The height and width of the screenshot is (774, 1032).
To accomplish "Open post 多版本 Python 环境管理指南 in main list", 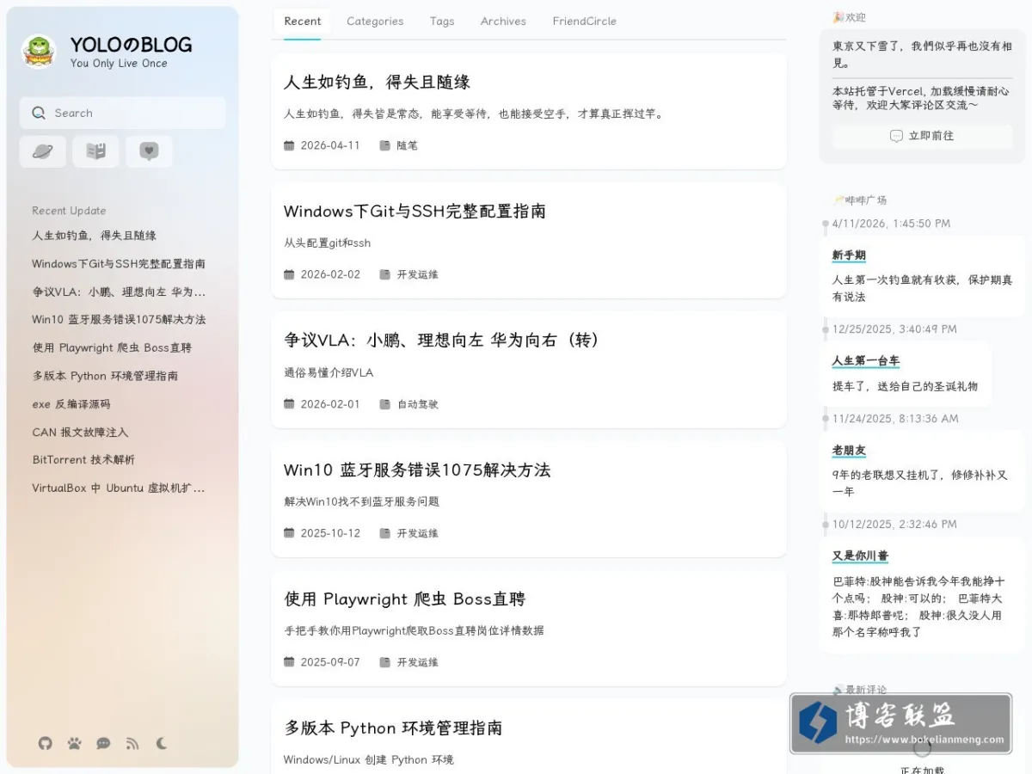I will point(393,728).
